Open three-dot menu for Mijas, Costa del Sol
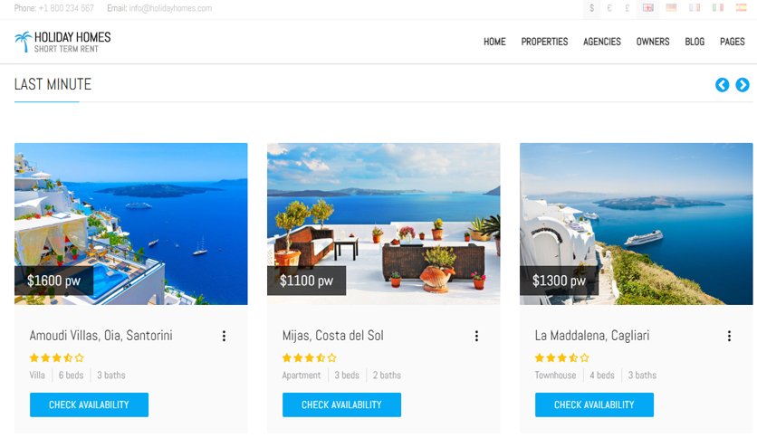This screenshot has width=757, height=438. coord(476,336)
